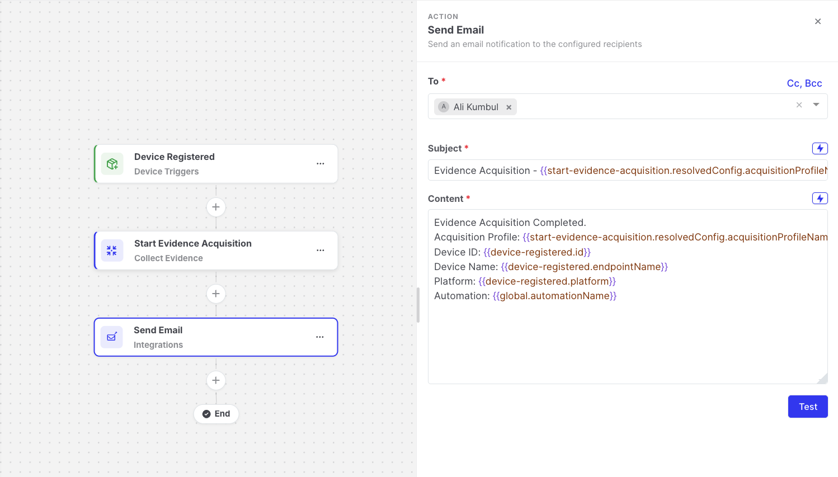Add step between Send Email and End
Image resolution: width=838 pixels, height=477 pixels.
click(216, 380)
